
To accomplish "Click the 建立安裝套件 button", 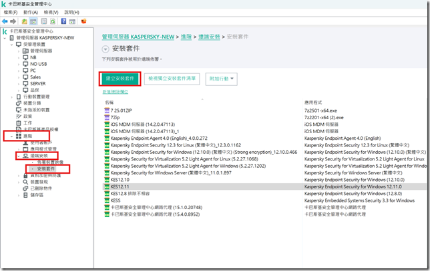I will tap(120, 79).
